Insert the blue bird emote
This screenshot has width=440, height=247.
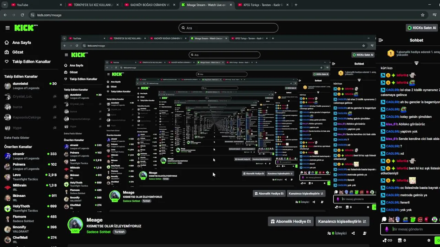398,220
